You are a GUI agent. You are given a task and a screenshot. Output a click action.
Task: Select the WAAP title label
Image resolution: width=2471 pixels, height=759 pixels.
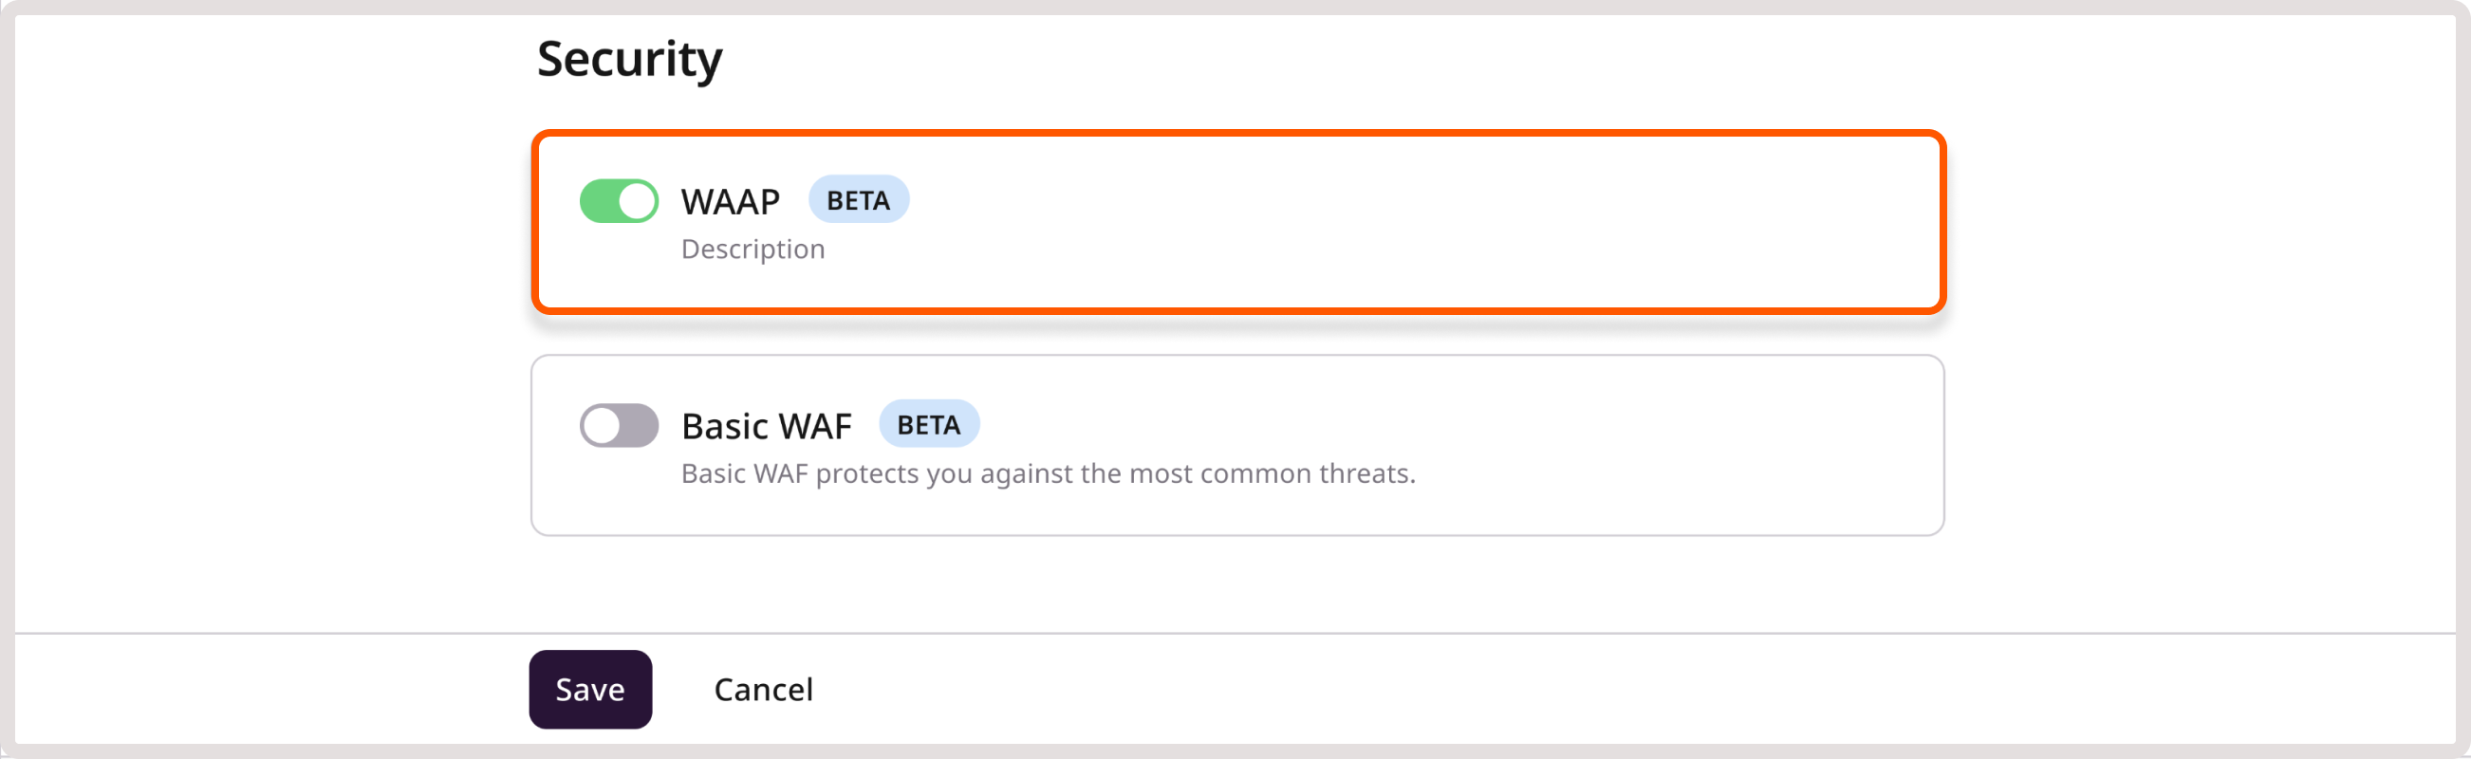click(x=730, y=201)
